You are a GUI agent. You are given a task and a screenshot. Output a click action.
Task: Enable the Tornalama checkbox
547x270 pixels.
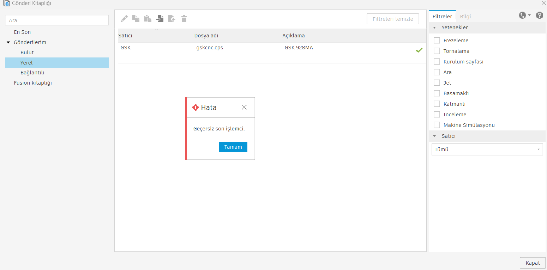coord(437,51)
